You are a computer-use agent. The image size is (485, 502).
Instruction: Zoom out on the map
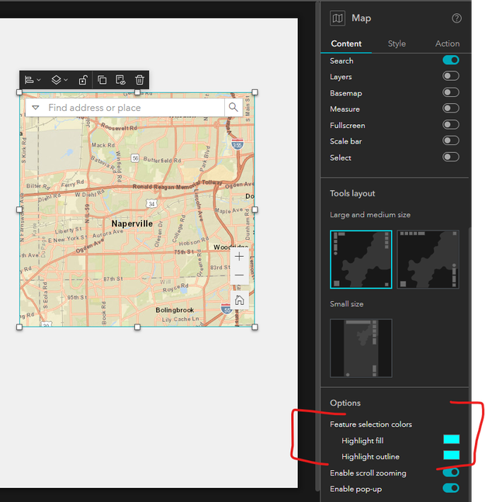[x=239, y=275]
